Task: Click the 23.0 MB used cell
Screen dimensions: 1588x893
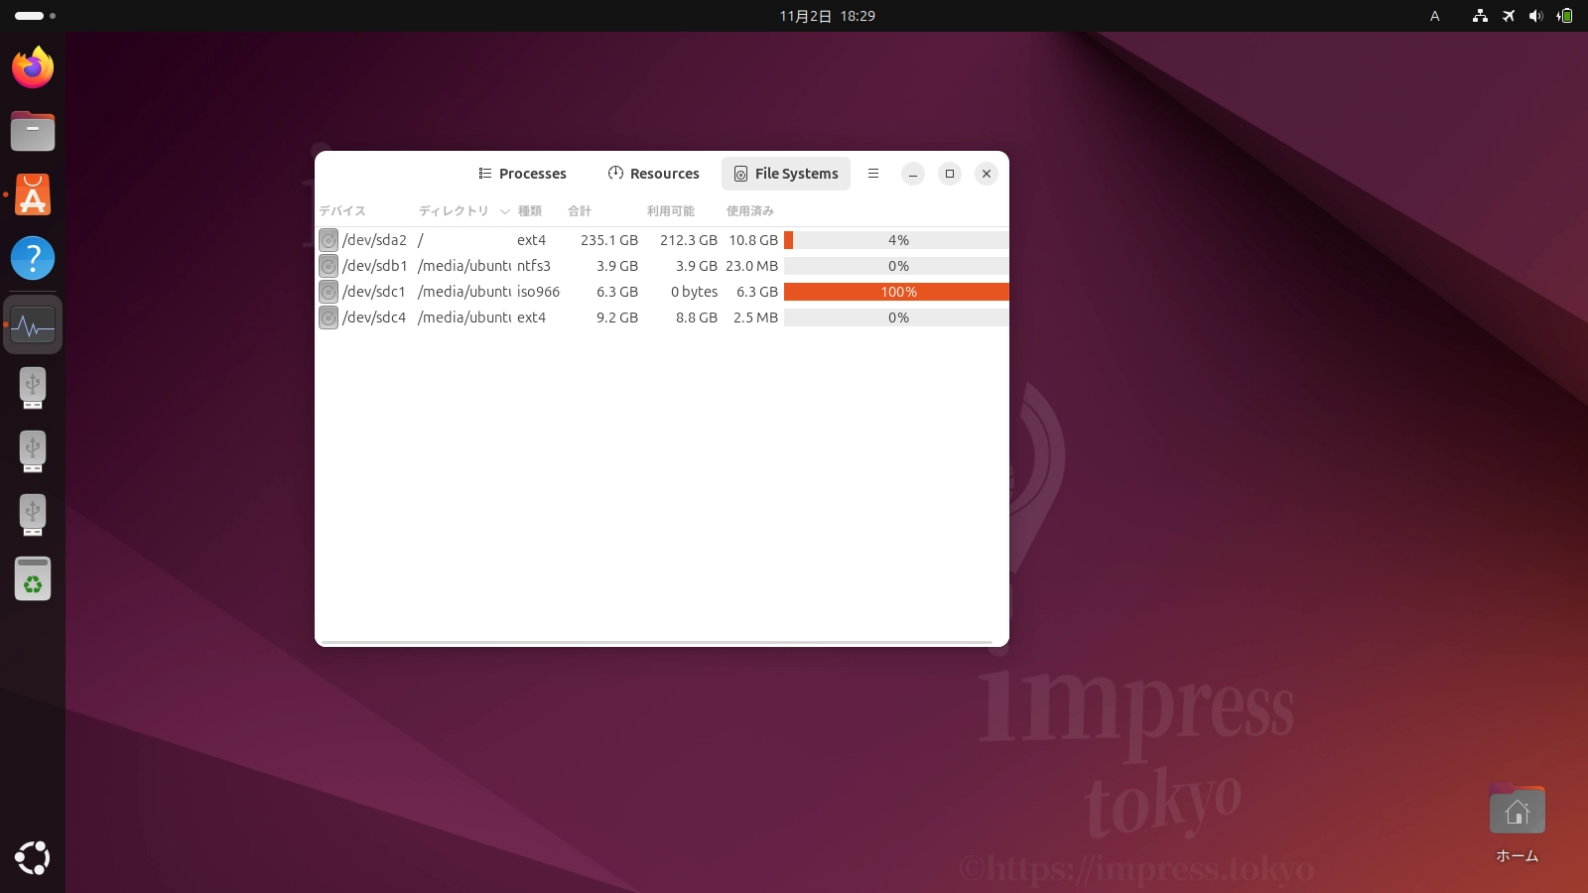Action: point(751,266)
